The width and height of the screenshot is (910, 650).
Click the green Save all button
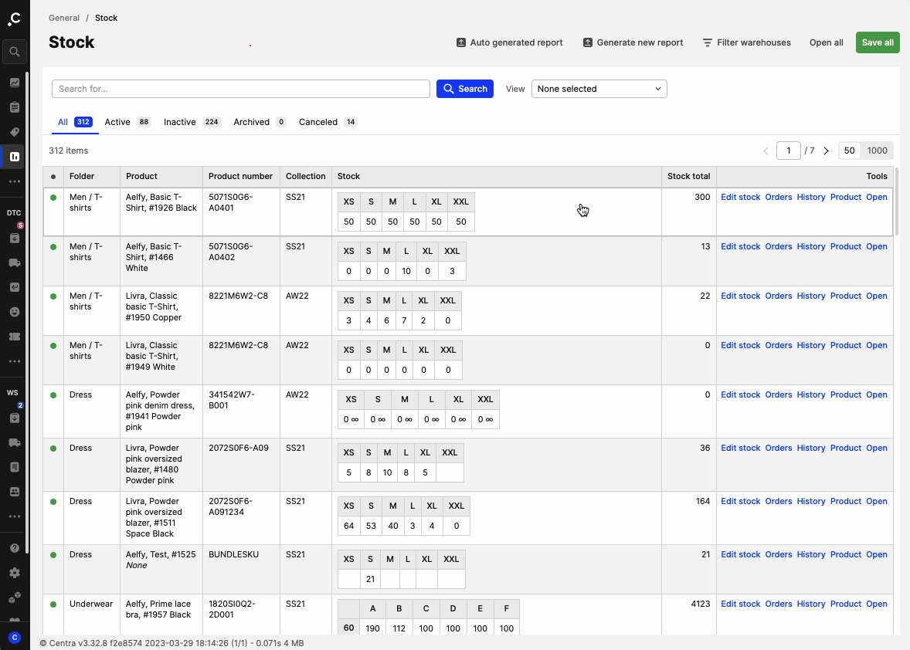coord(877,42)
